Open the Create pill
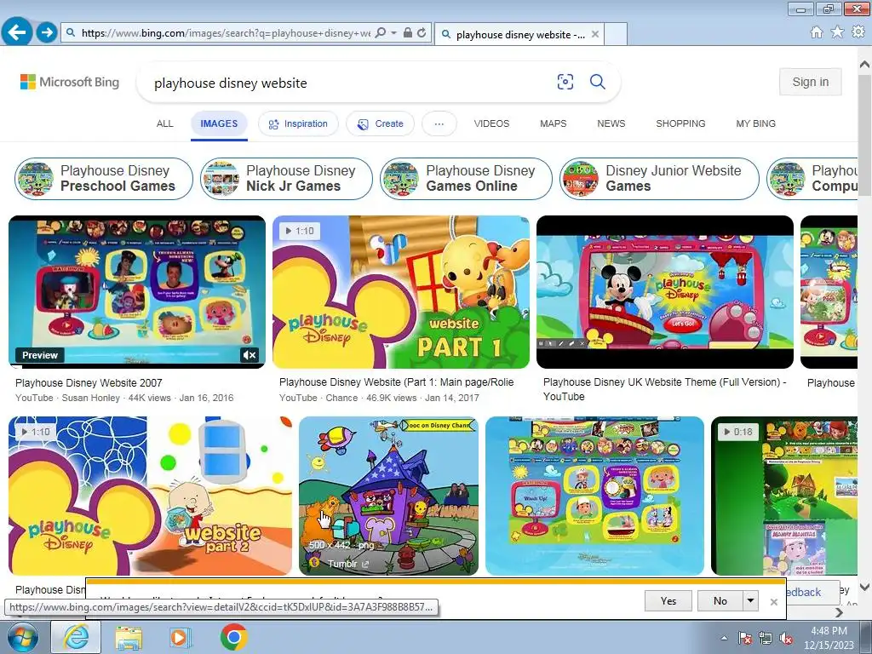 (x=381, y=123)
